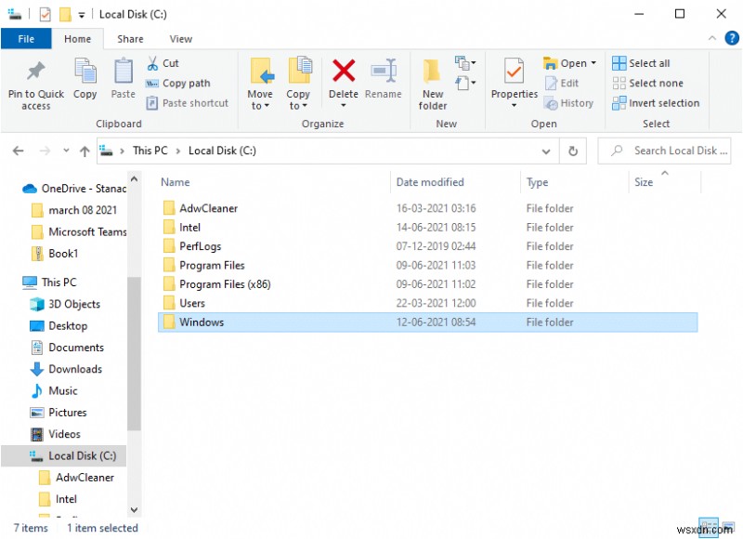Click Paste shortcut in ribbon
This screenshot has width=743, height=539.
click(188, 103)
